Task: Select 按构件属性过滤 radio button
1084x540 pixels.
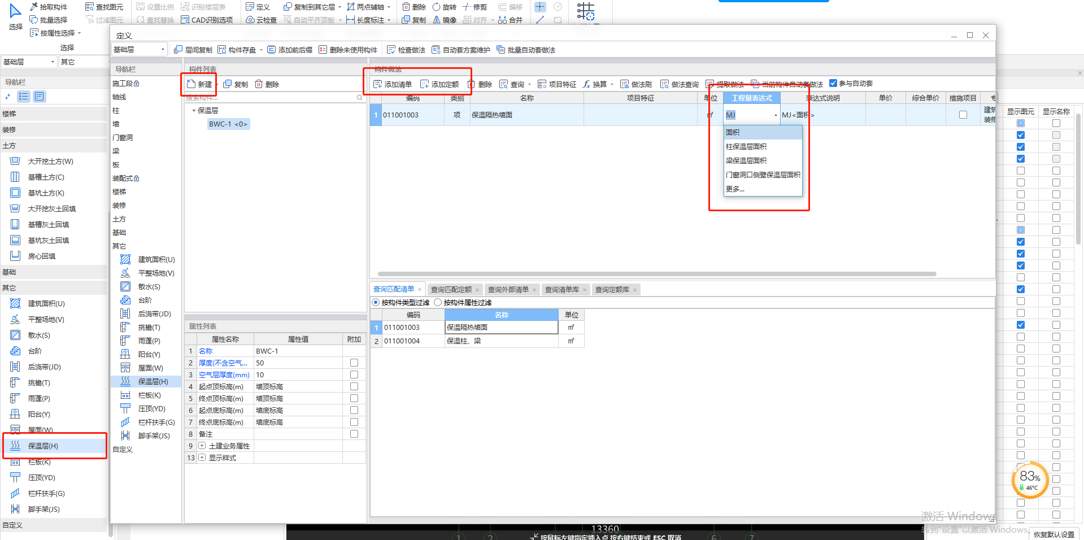Action: click(438, 302)
